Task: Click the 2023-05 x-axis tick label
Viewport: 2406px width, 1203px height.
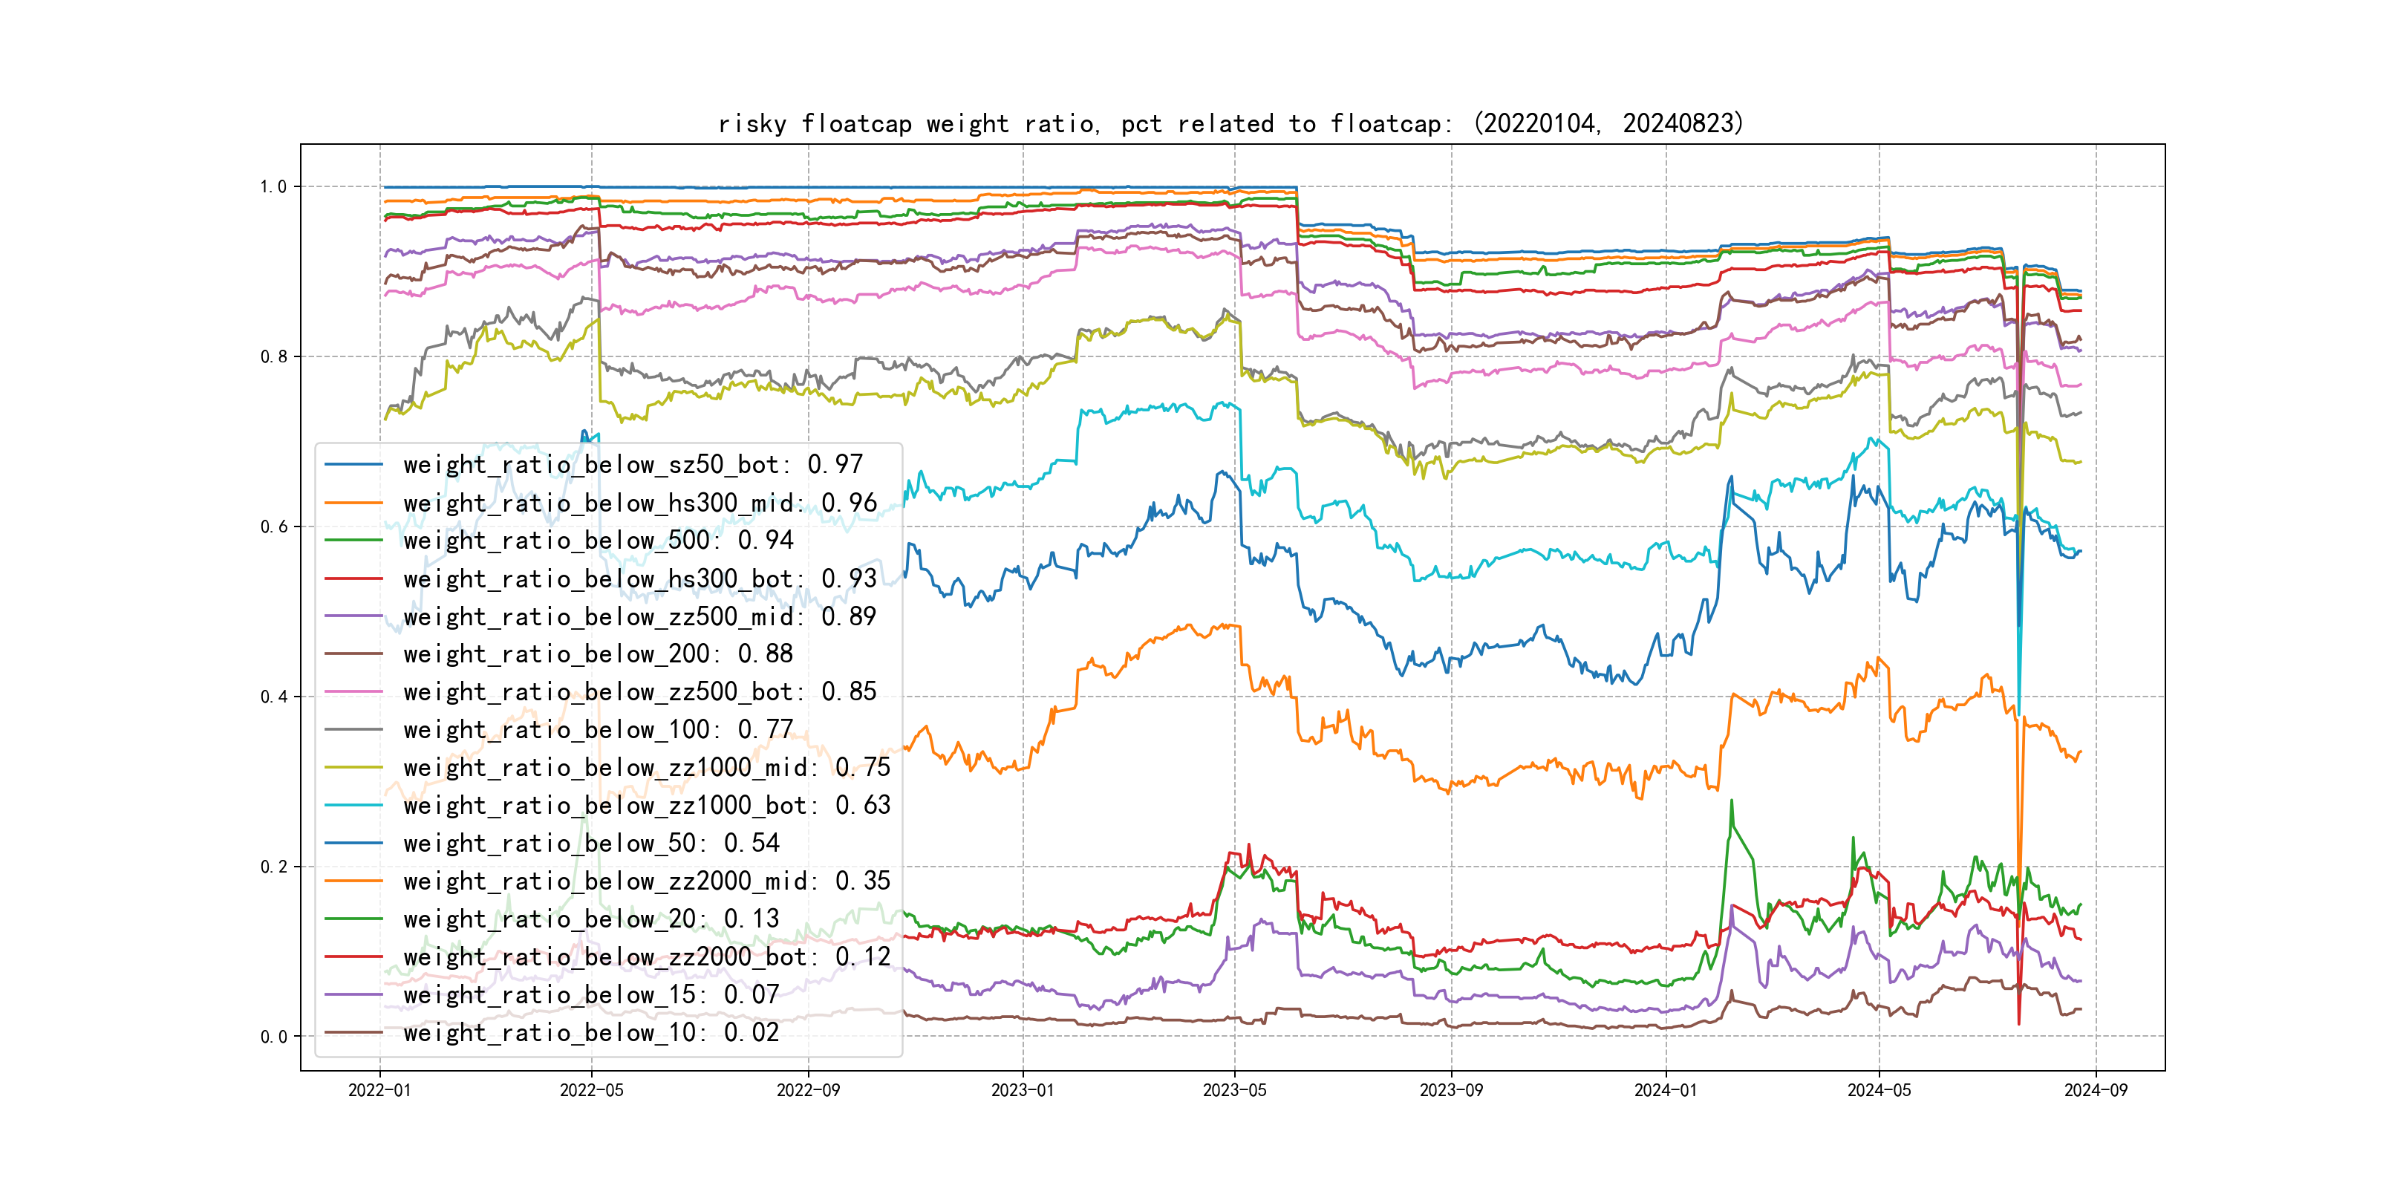Action: (1234, 1090)
